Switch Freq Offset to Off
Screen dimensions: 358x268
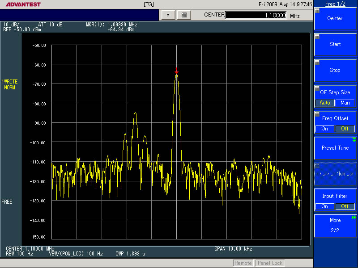pyautogui.click(x=345, y=129)
